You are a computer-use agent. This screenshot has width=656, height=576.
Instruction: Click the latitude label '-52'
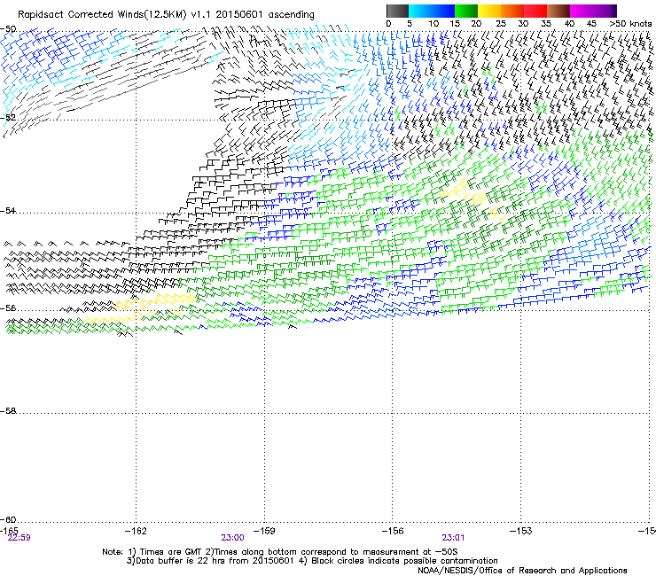pos(8,118)
